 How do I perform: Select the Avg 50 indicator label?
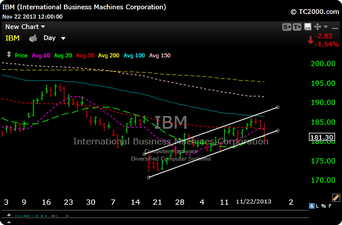[x=85, y=56]
